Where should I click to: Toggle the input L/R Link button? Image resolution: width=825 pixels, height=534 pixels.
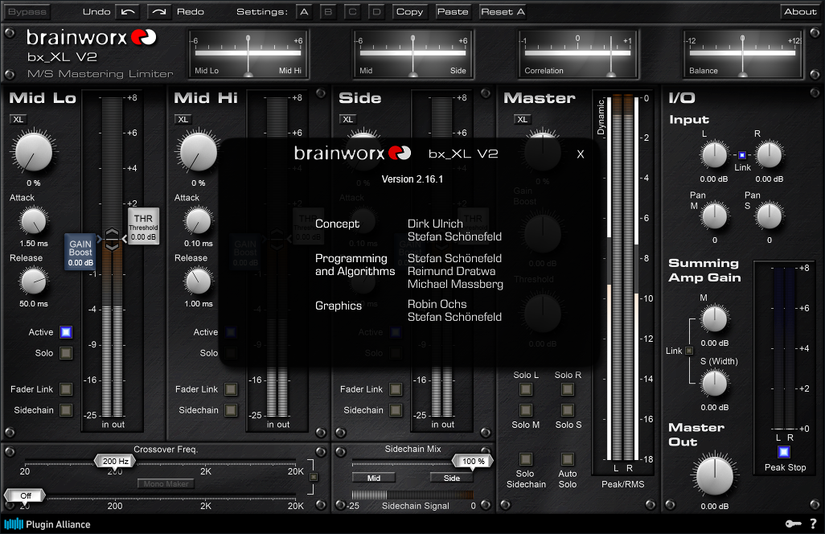point(742,155)
